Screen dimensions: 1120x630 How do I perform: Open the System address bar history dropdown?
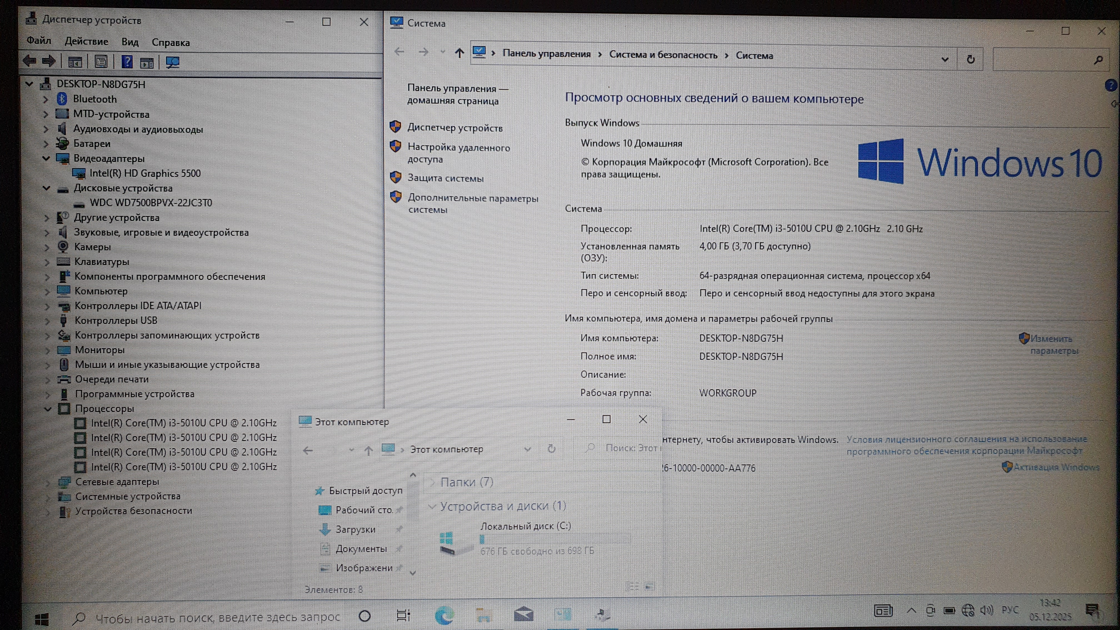945,59
